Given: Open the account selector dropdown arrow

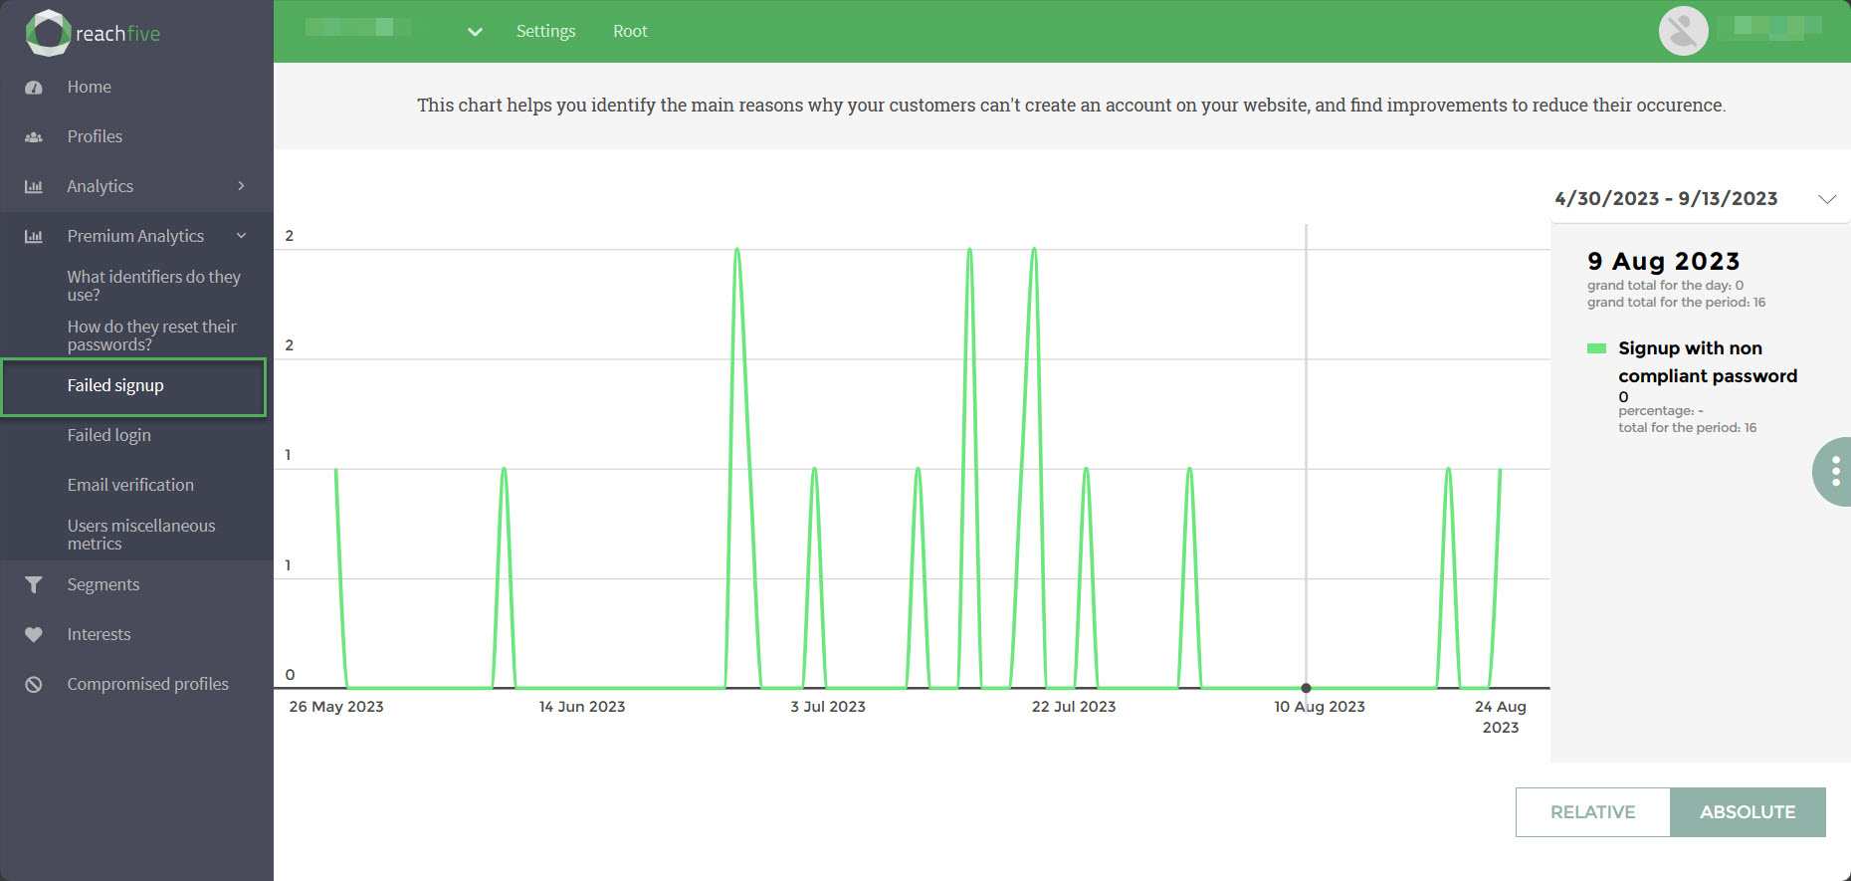Looking at the screenshot, I should point(475,32).
